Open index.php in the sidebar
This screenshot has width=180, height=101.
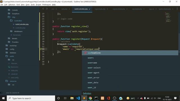click(14, 70)
